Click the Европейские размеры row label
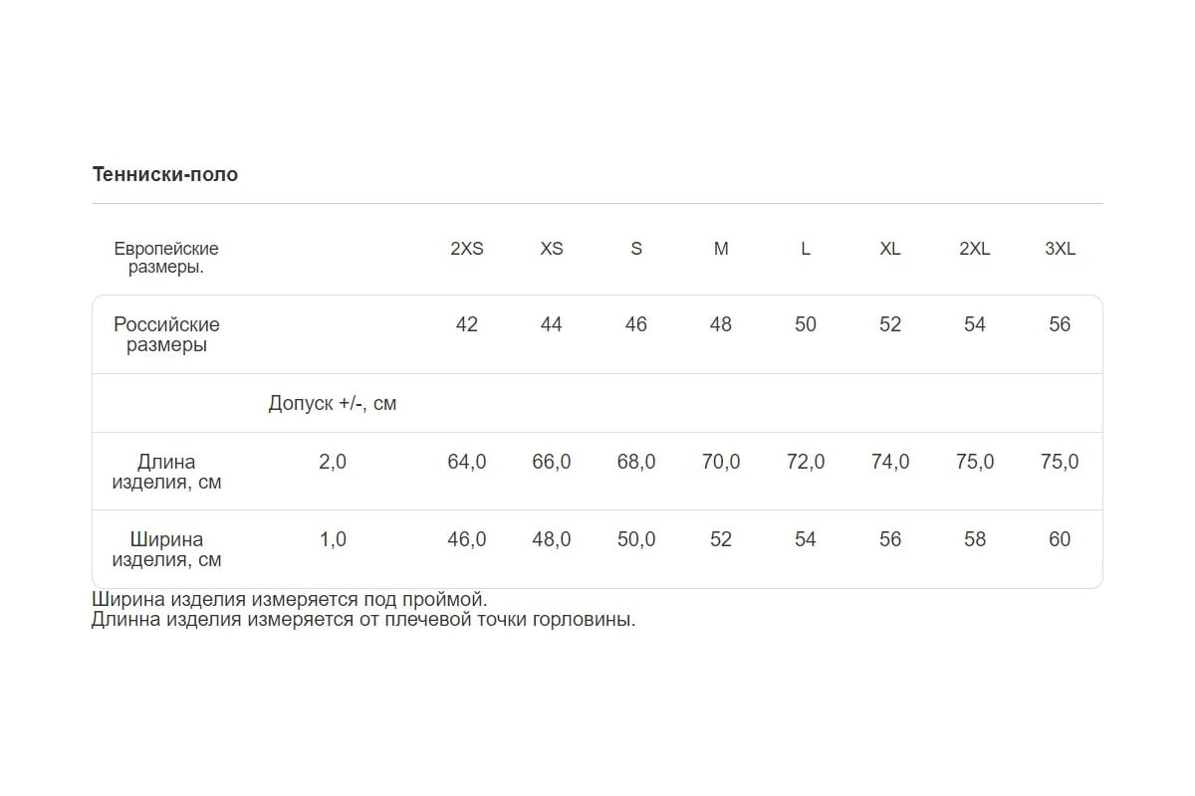1195x796 pixels. [166, 258]
